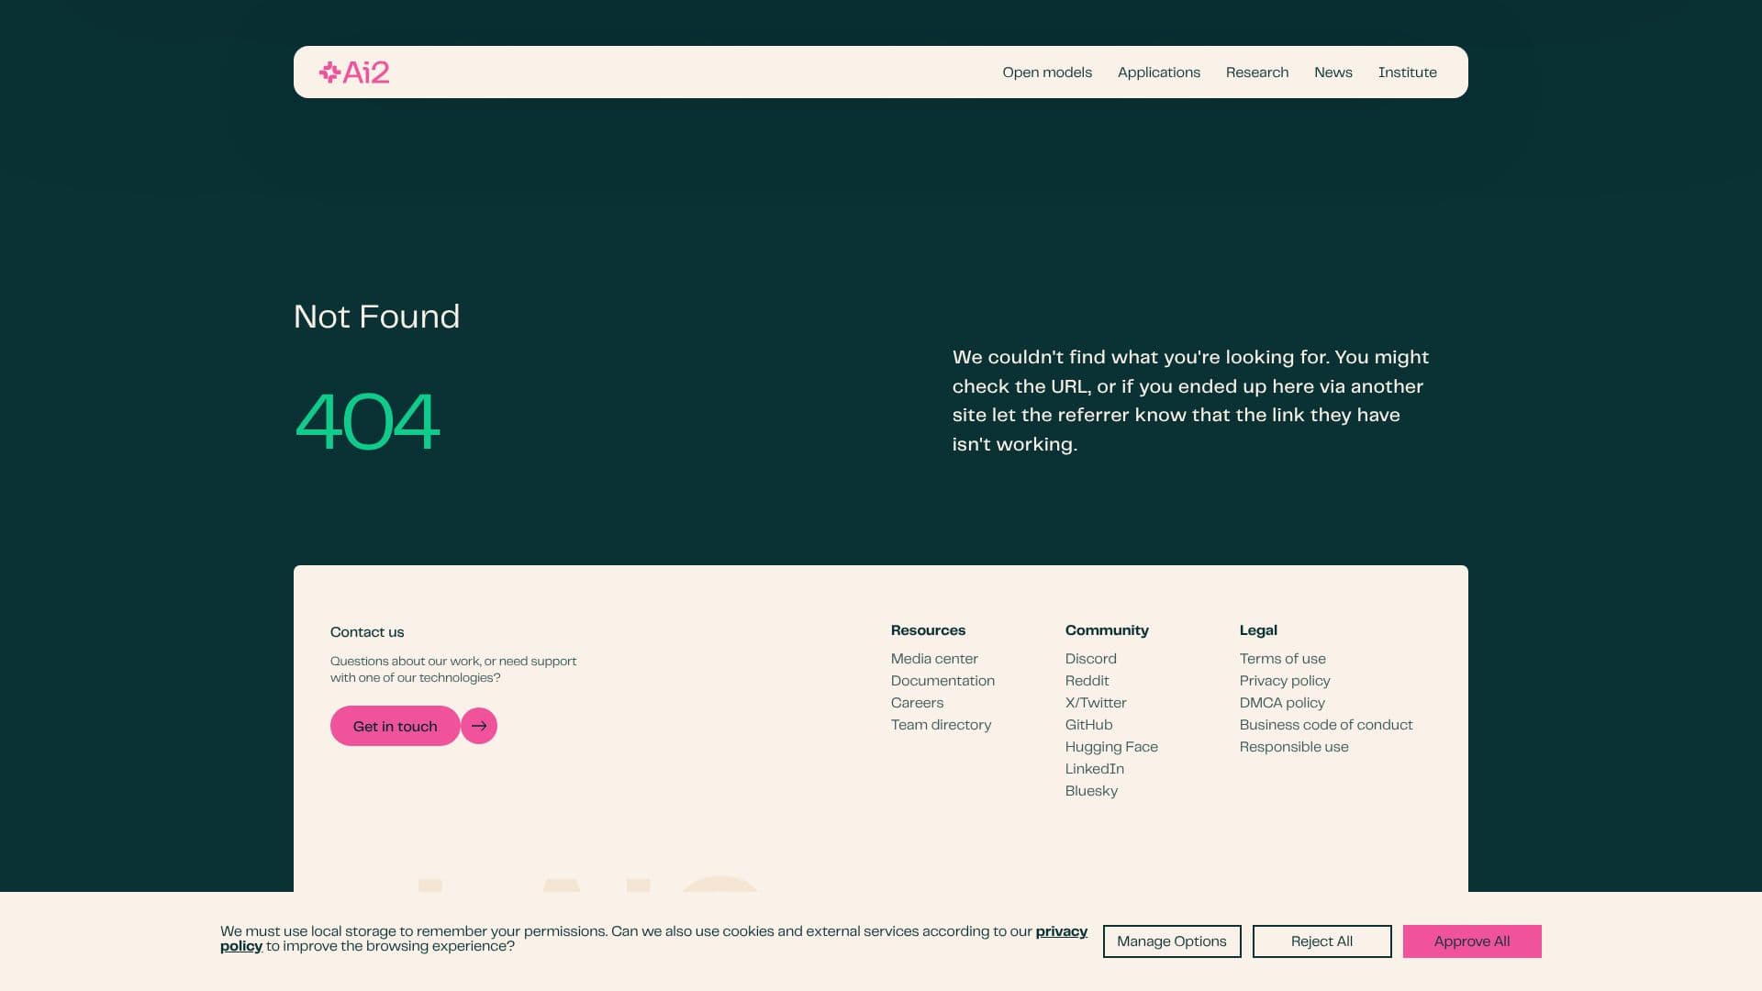
Task: Visit the Media center link
Action: 934,659
